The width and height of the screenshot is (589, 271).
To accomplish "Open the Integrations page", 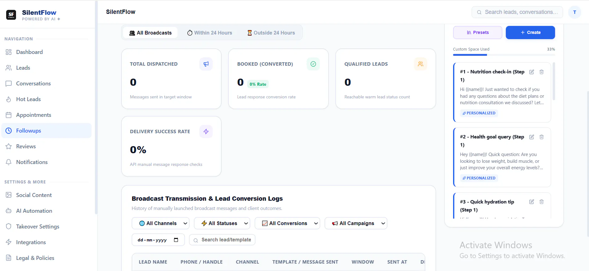I will tap(47, 242).
